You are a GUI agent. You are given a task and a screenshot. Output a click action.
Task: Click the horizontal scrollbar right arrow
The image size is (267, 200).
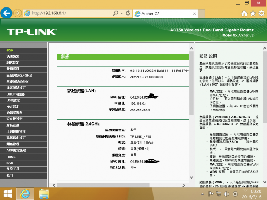click(x=184, y=185)
